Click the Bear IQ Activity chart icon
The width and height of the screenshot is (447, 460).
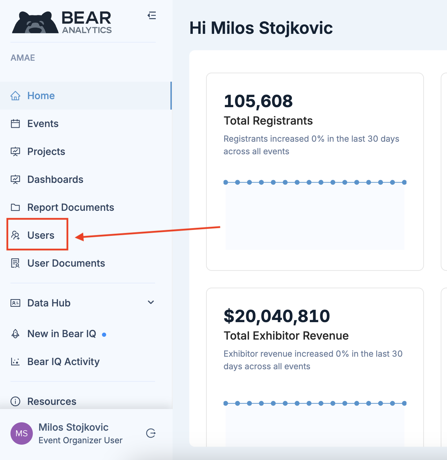click(x=15, y=362)
